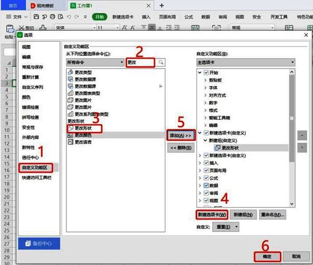Expand the 剪贴板 group in tree

click(205, 80)
